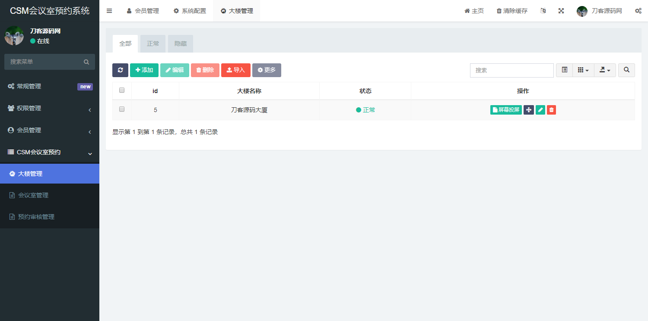Click the refresh icon above the table
This screenshot has width=648, height=321.
120,70
